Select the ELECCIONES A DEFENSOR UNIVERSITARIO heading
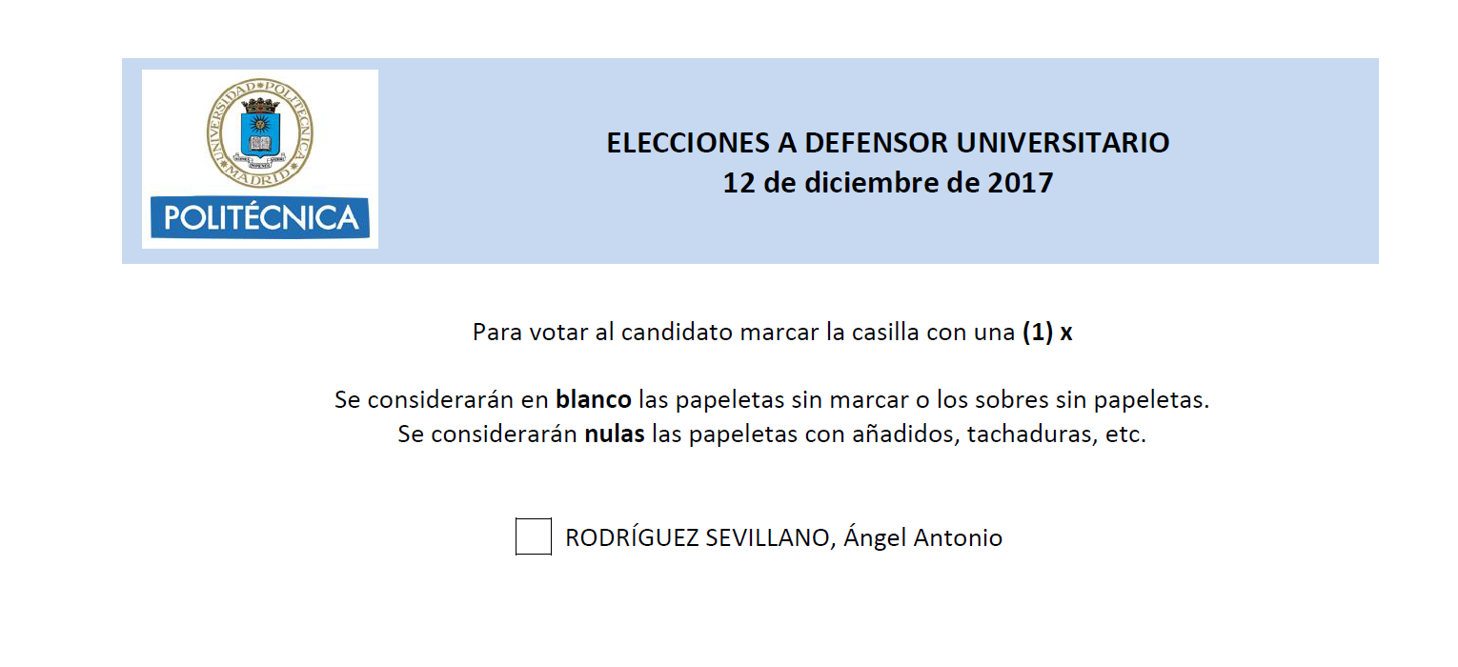Image resolution: width=1458 pixels, height=667 pixels. coord(888,143)
